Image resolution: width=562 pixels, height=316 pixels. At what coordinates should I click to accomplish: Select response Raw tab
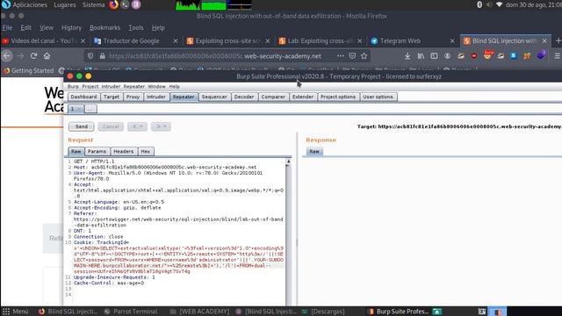pyautogui.click(x=314, y=152)
